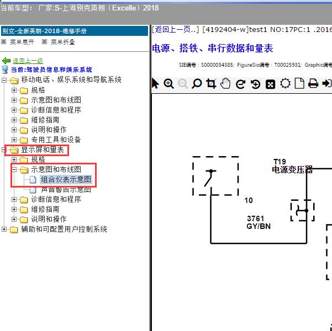Image resolution: width=332 pixels, height=331 pixels.
Task: Expand first 说明和操作 folder toggle
Action: pyautogui.click(x=14, y=130)
